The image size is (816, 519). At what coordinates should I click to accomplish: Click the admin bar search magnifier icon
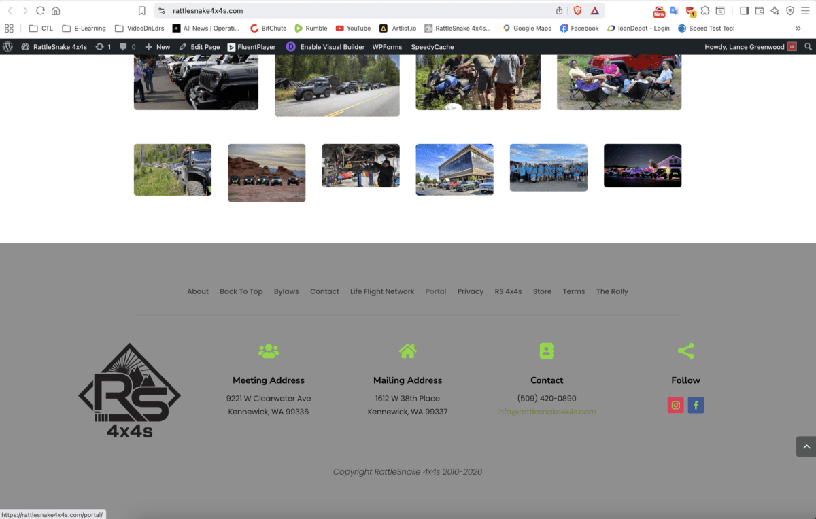click(808, 47)
